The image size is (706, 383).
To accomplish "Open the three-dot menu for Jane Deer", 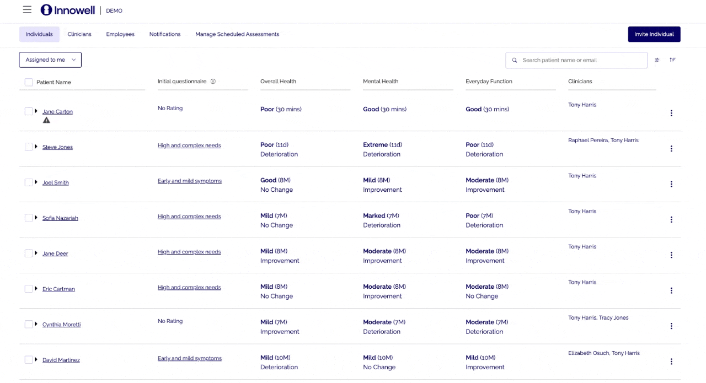I will pos(671,255).
